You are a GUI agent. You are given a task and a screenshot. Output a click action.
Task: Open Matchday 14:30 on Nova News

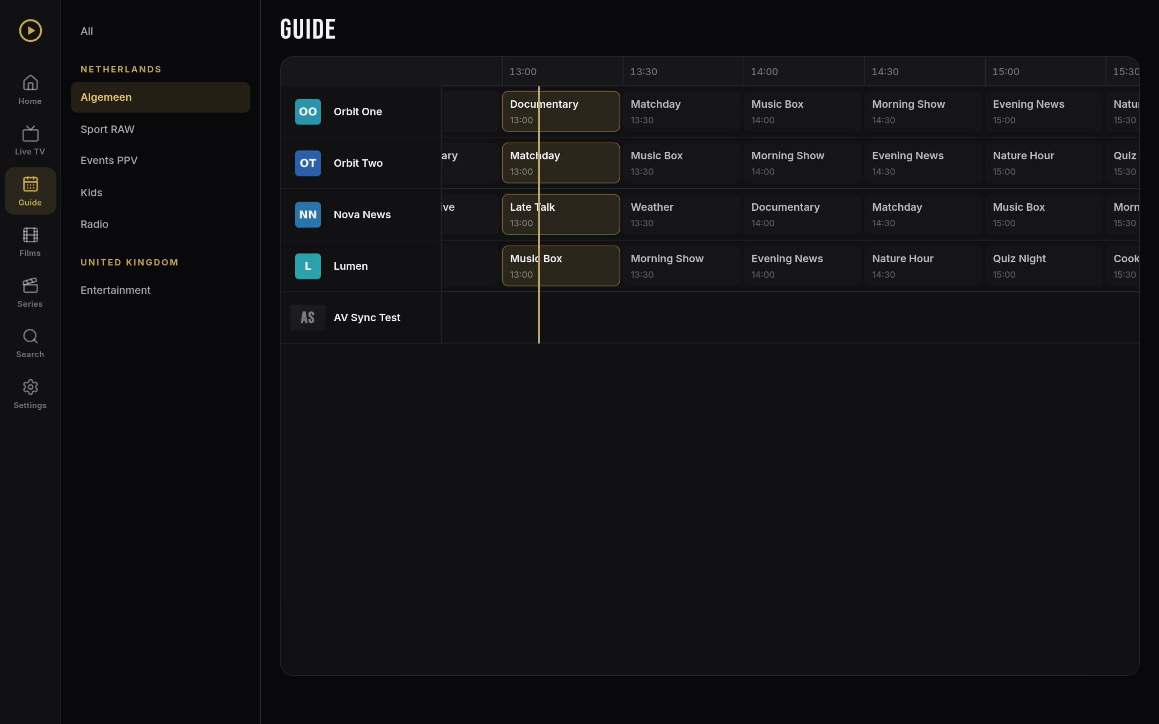pyautogui.click(x=923, y=215)
